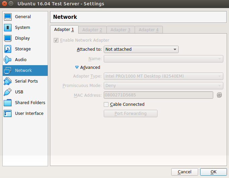Click the Audio speaker icon

coord(8,60)
